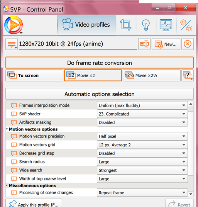Screen dimensions: 198x207
Task: Show info for Search radius
Action: (14, 162)
